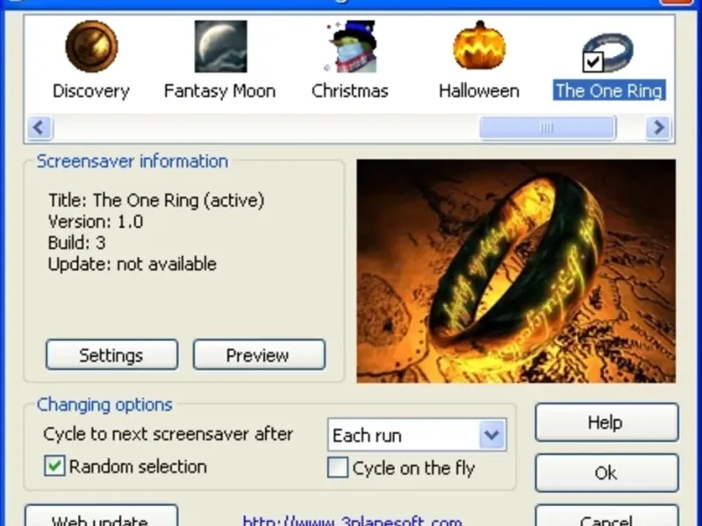
Task: Open the 3planesoft.com website link
Action: (352, 521)
